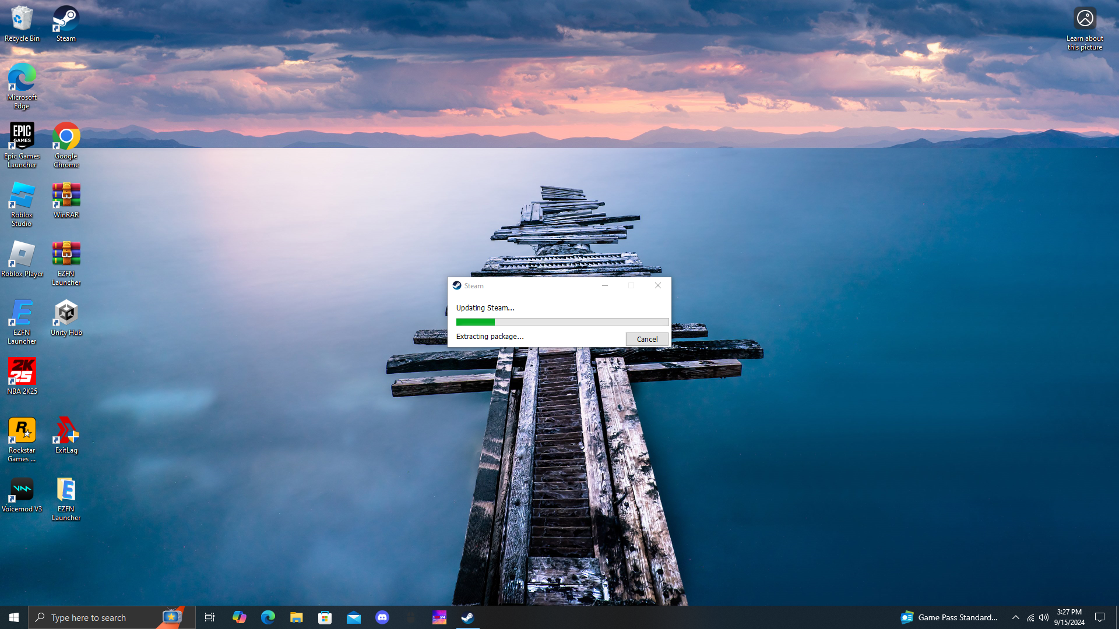
Task: Open the notification action center
Action: click(1100, 617)
